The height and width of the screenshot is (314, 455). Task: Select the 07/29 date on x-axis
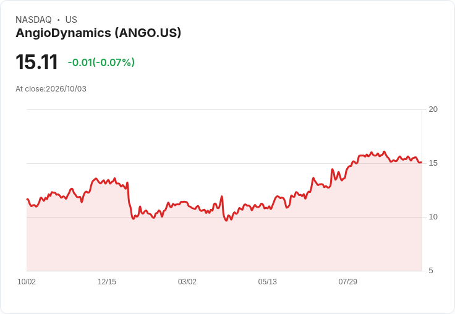tap(348, 282)
